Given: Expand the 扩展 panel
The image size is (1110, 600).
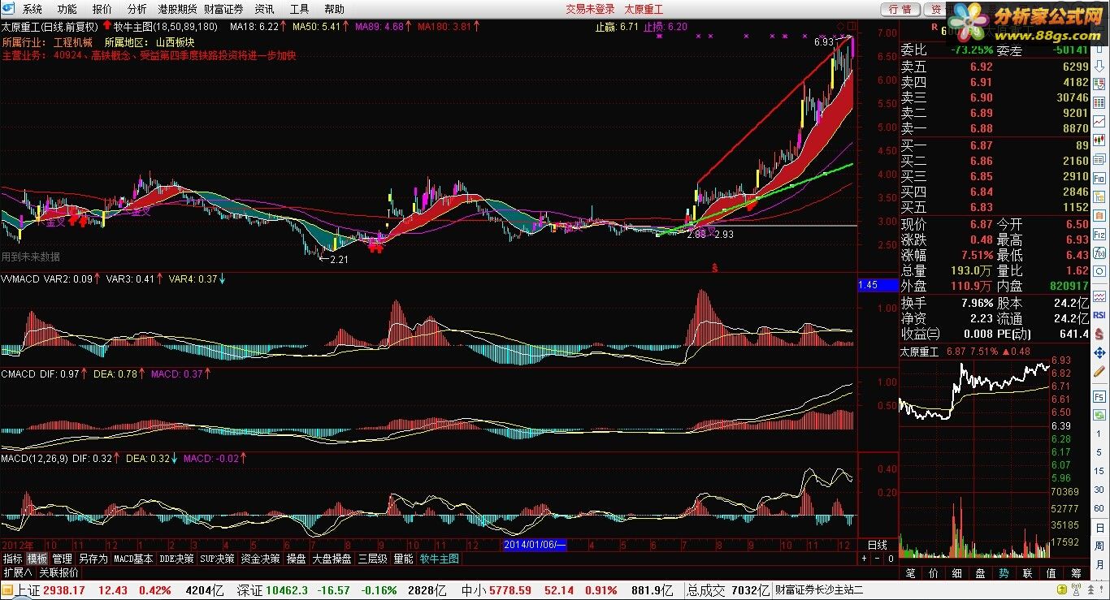Looking at the screenshot, I should (x=17, y=572).
